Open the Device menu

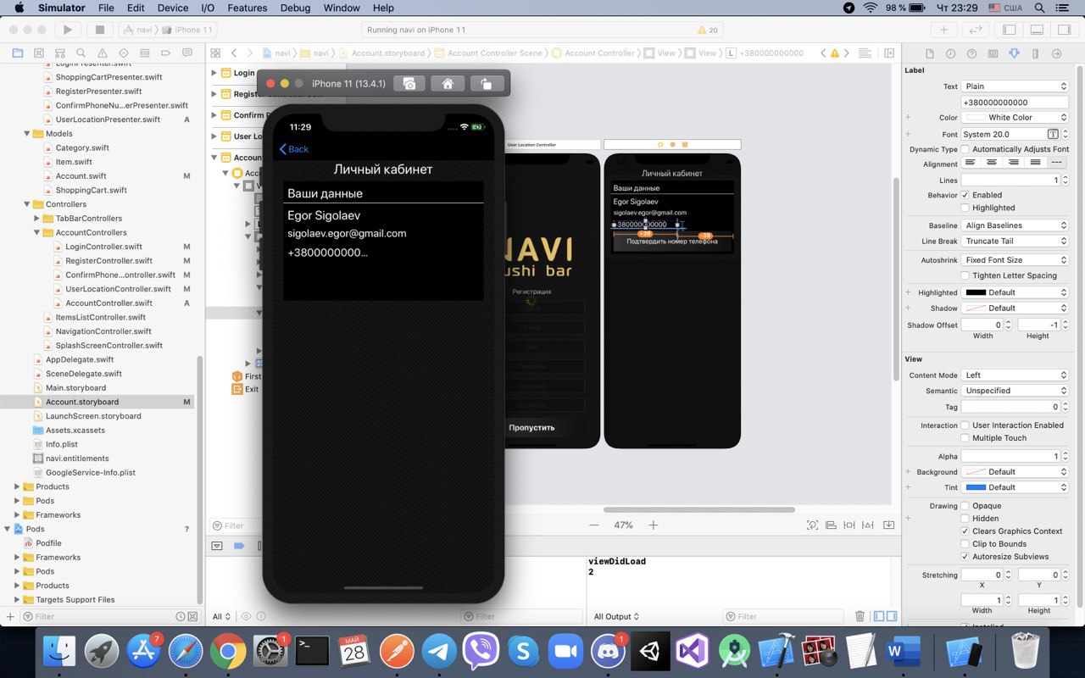point(173,8)
